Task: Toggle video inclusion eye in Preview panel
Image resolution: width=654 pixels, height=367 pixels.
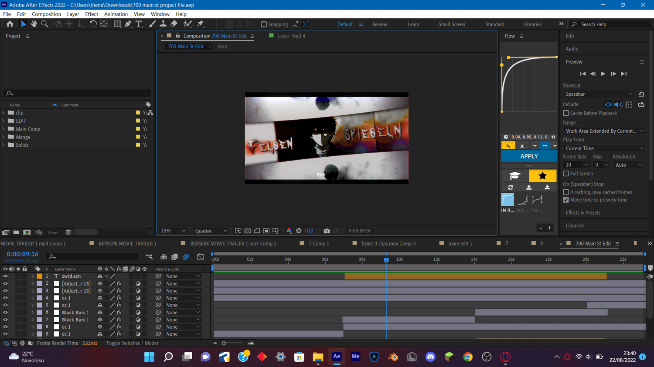Action: coord(608,104)
